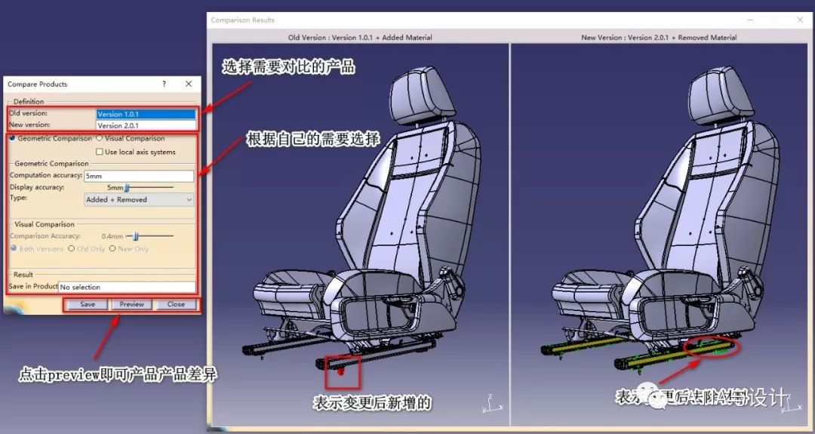Click the Old Version : Version 1.0.1 header text
The height and width of the screenshot is (434, 815).
point(360,38)
